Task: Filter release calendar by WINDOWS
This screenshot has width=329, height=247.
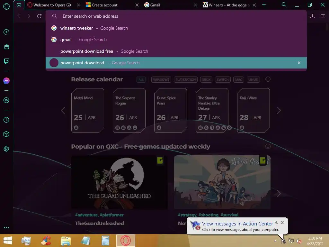Action: [x=161, y=80]
